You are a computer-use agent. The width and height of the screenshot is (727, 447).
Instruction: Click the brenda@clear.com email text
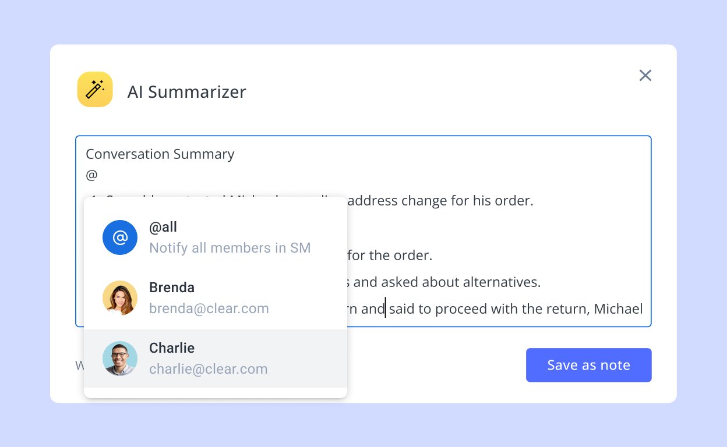click(x=209, y=308)
